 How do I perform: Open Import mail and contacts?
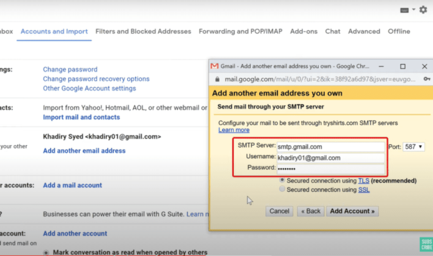point(81,117)
